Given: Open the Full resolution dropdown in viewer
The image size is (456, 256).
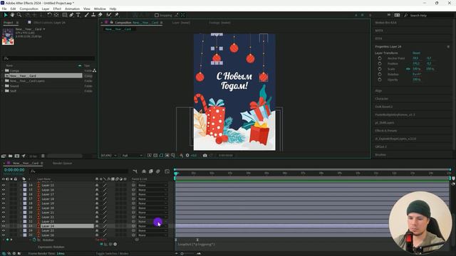Looking at the screenshot, I should pos(132,156).
